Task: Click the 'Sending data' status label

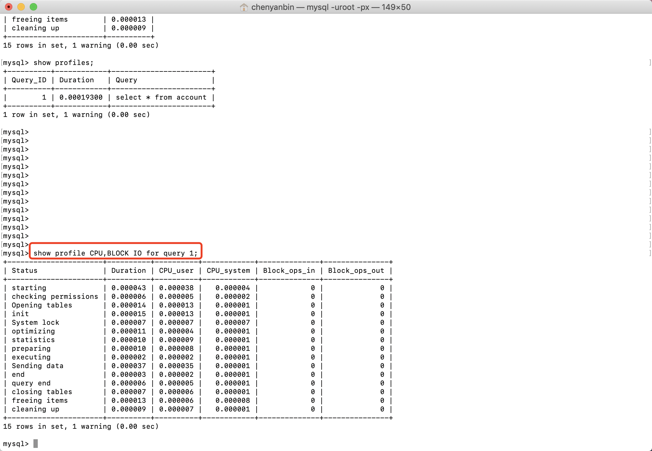Action: [x=37, y=366]
